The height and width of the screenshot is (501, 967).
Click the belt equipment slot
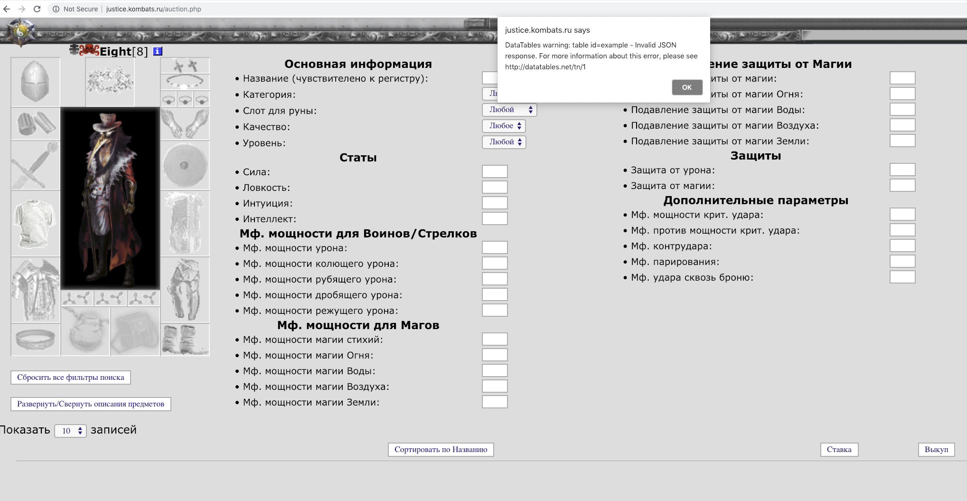tap(36, 340)
